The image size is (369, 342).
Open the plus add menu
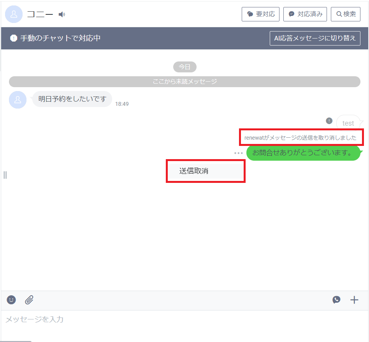pyautogui.click(x=354, y=300)
